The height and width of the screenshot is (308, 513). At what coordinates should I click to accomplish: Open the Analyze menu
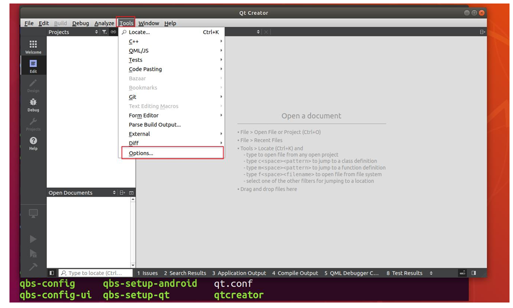[104, 23]
